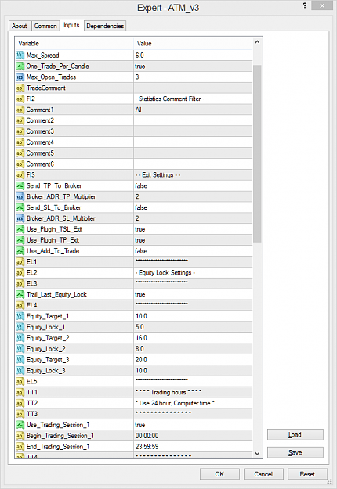Click the Comment4 string icon
The height and width of the screenshot is (489, 337).
pos(20,142)
